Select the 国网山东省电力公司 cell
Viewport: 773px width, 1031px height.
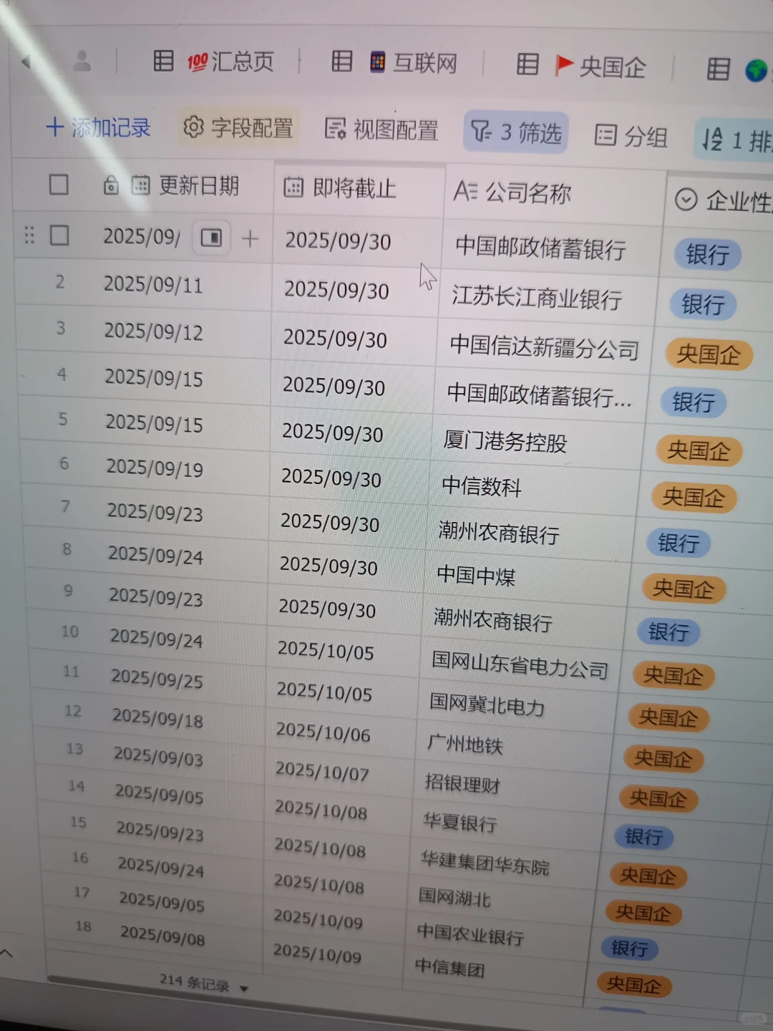click(x=520, y=664)
